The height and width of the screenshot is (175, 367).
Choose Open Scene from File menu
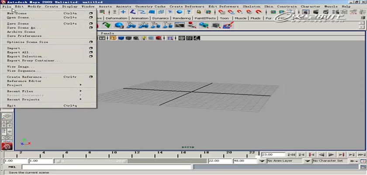[21, 17]
